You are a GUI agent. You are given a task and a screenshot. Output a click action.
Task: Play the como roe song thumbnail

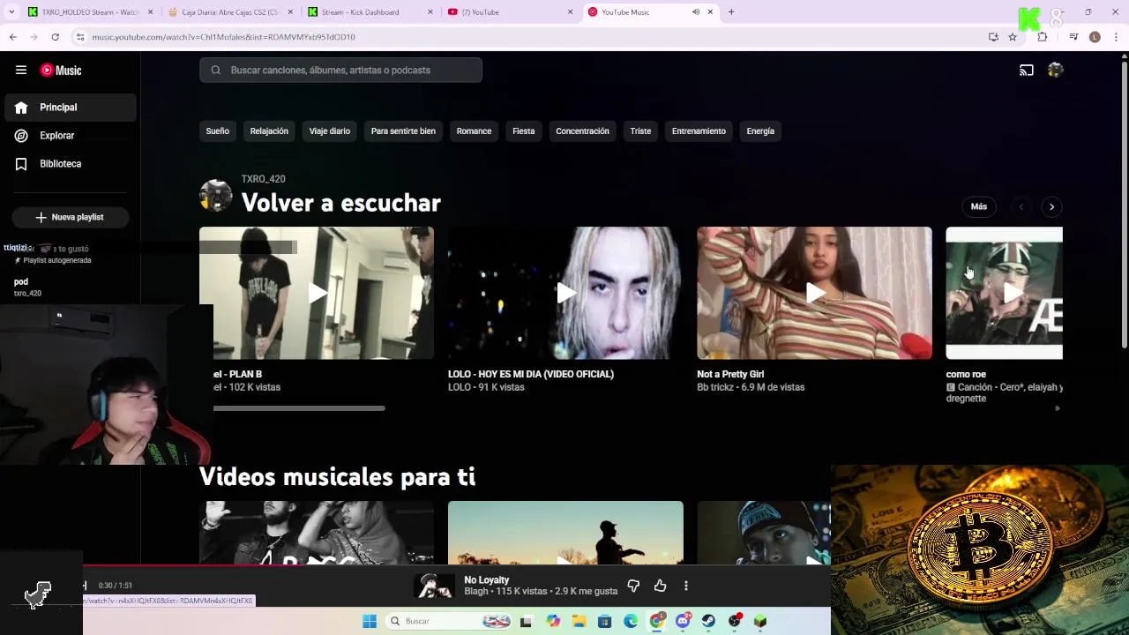1004,293
